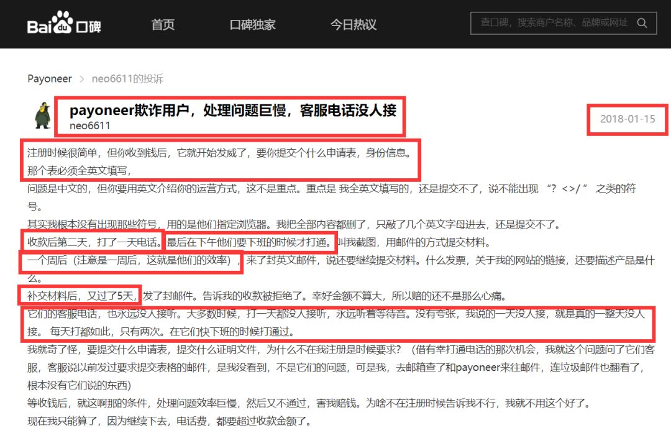The image size is (671, 446).
Task: Click the line starting 问题是中文的
Action: tap(332, 189)
